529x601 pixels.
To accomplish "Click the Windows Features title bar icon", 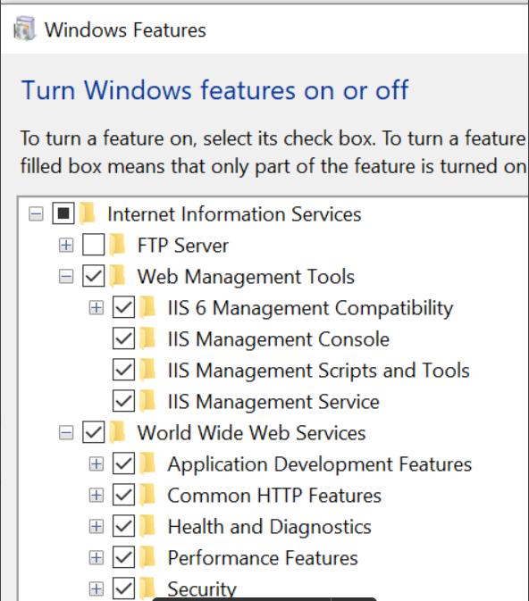I will click(24, 29).
